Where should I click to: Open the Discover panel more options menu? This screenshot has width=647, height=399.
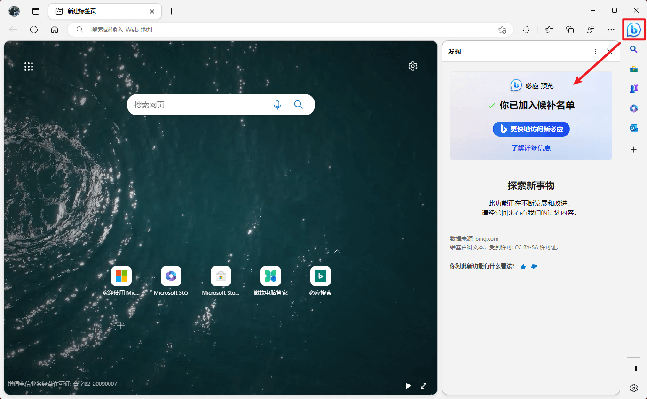595,52
